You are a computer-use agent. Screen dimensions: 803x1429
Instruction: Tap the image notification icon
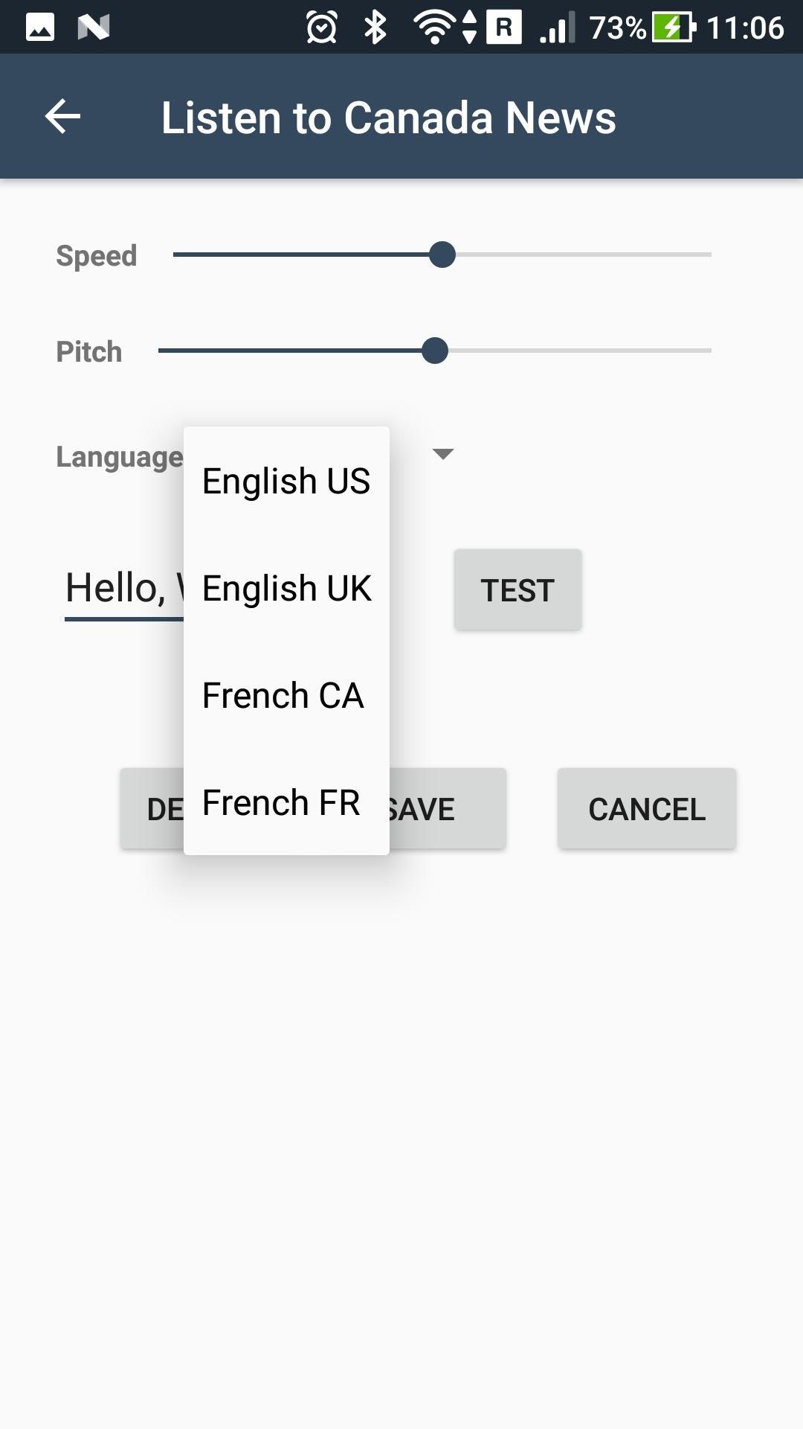pos(40,28)
